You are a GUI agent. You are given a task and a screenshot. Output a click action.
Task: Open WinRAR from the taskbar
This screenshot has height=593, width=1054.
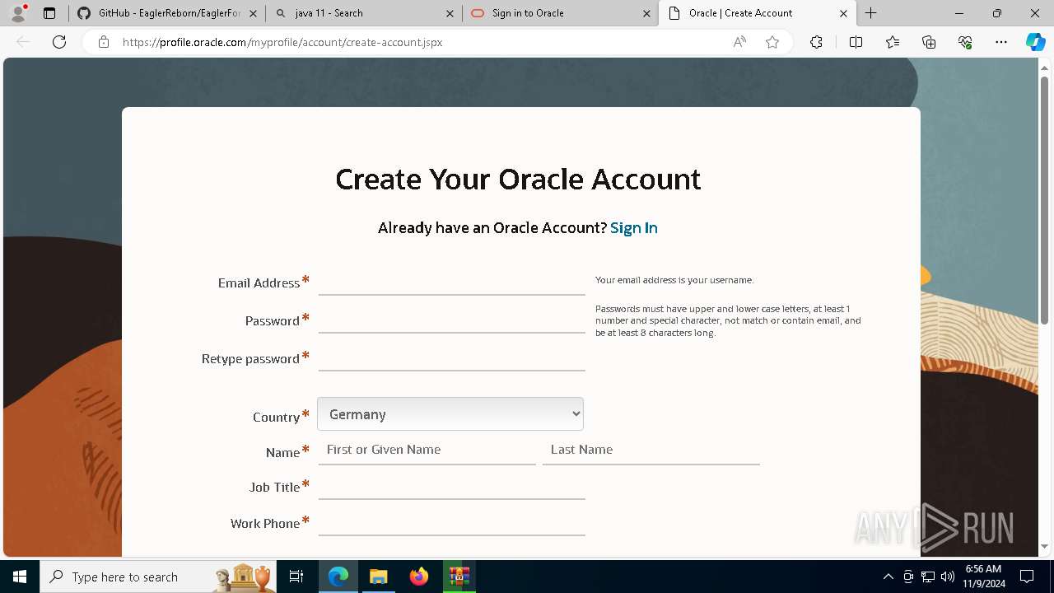tap(459, 577)
